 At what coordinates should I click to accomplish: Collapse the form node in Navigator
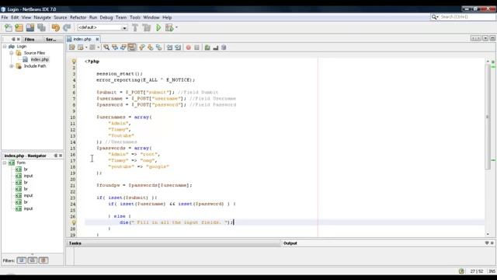click(5, 163)
